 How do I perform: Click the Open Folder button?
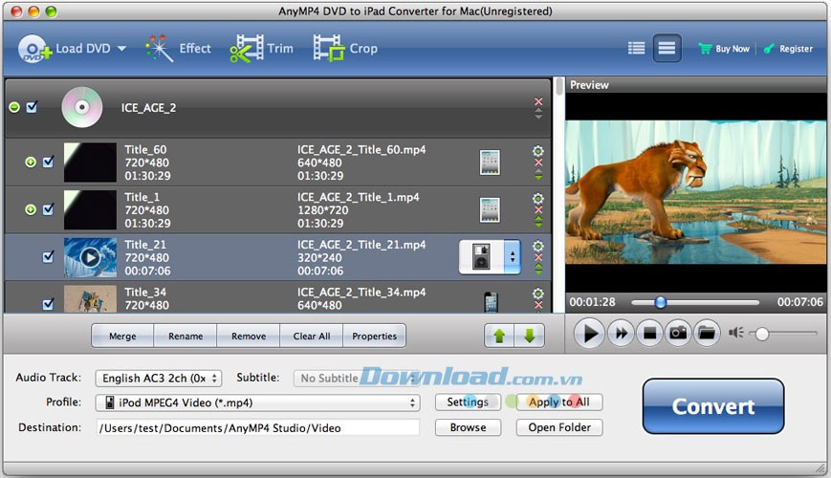point(559,427)
